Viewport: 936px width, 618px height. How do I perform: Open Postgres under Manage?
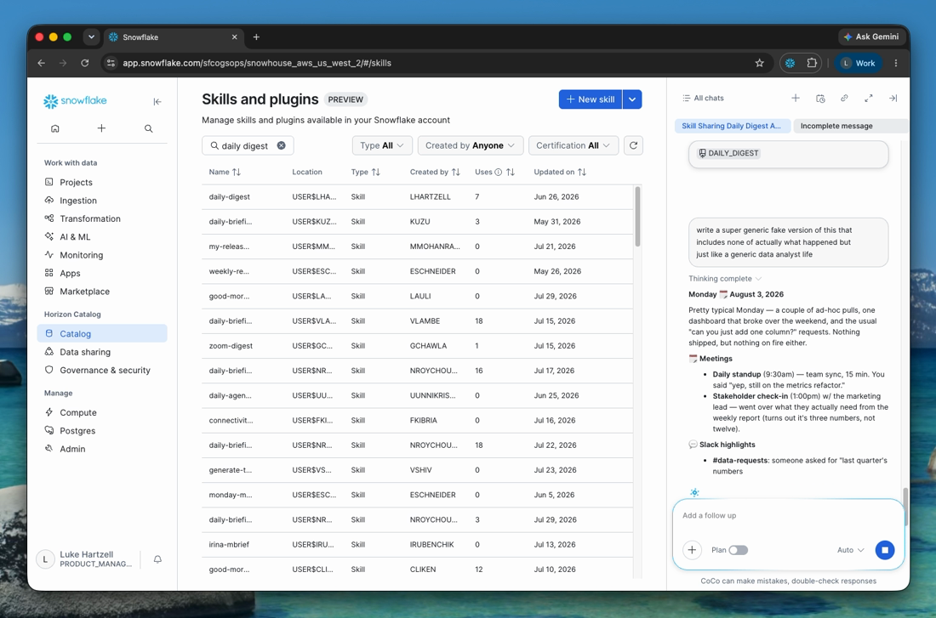pyautogui.click(x=101, y=431)
